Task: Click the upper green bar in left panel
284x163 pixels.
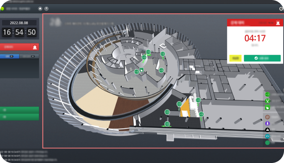Action: 19,110
